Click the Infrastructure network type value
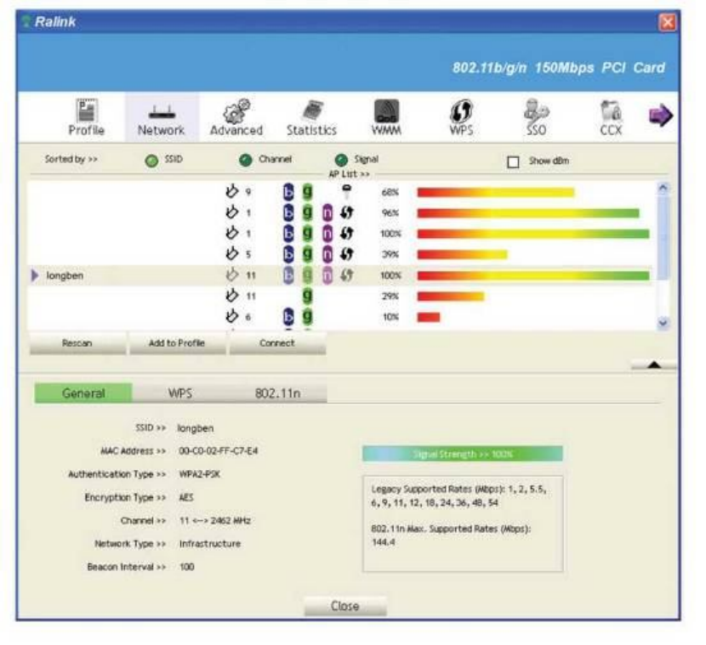Viewport: 706px width, 645px height. click(x=210, y=544)
